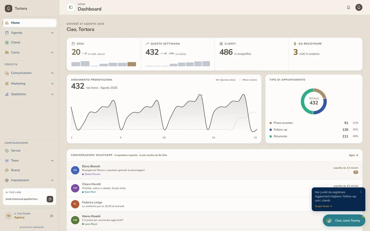Expand the Cassa menu chevron
This screenshot has width=370, height=231.
coord(52,52)
